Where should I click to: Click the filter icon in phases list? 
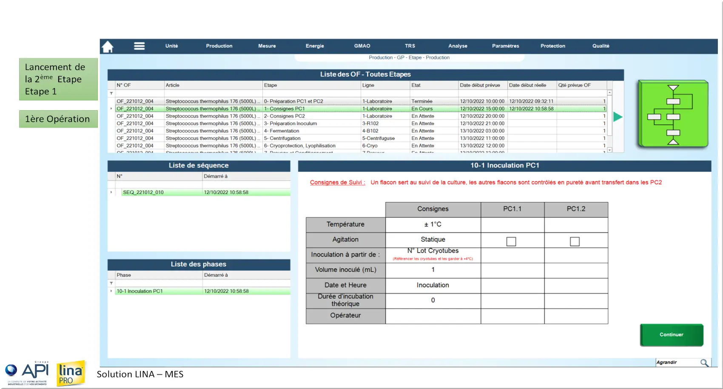click(111, 283)
